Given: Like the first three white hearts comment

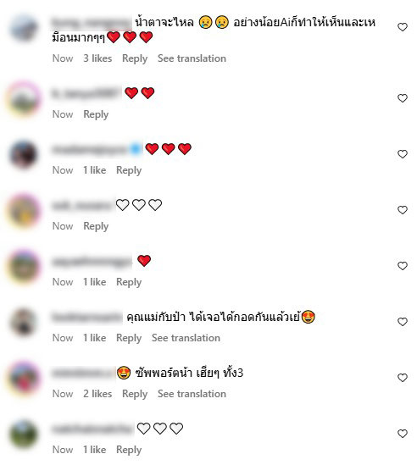Looking at the screenshot, I should point(402,210).
